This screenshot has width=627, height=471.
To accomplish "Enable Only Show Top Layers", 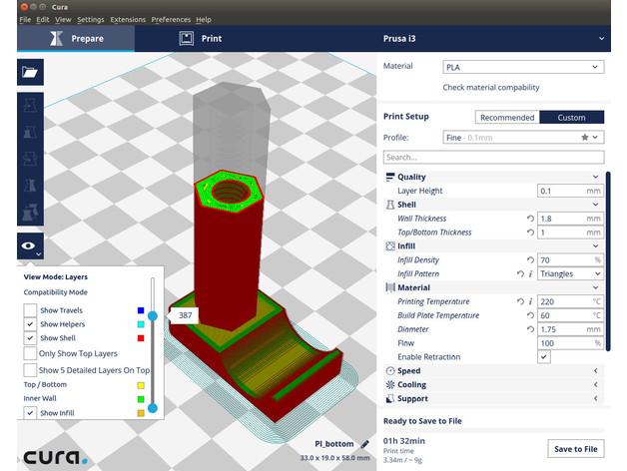I will 30,353.
